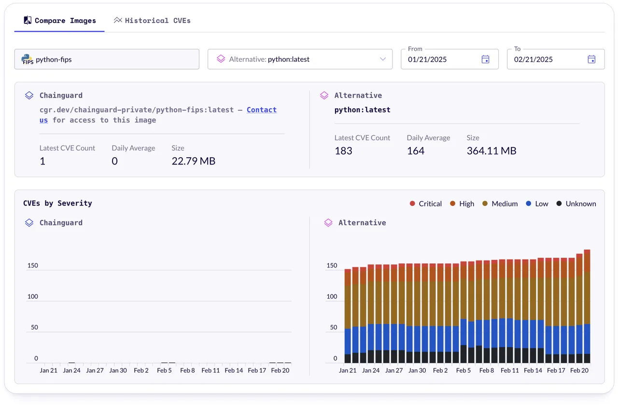Image resolution: width=618 pixels, height=408 pixels.
Task: Open the To date calendar icon
Action: (x=591, y=59)
